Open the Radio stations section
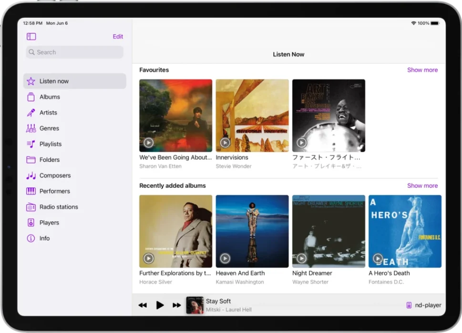The height and width of the screenshot is (333, 462). (74, 207)
